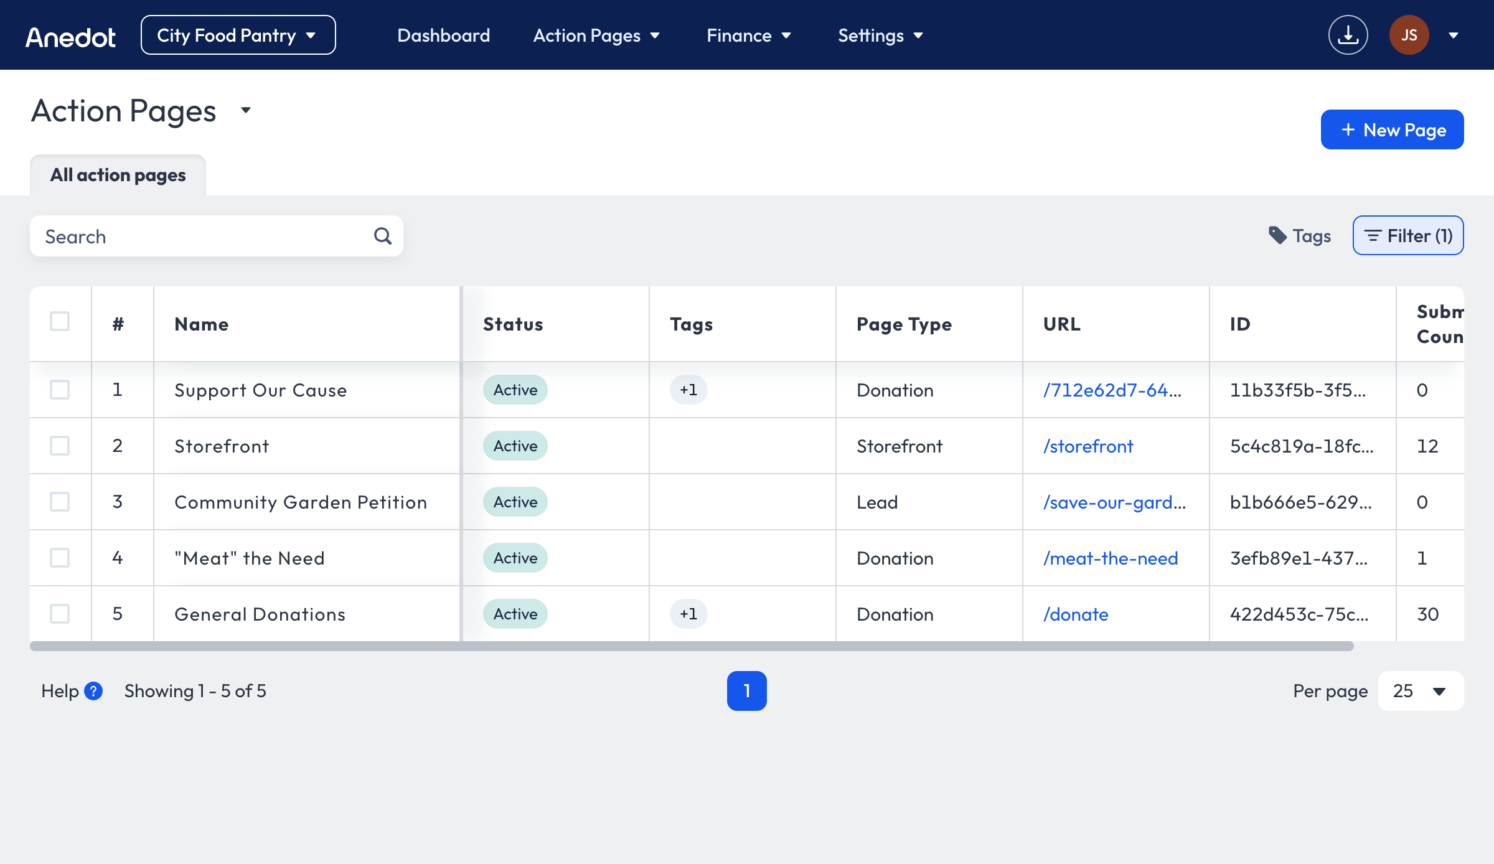
Task: Tick the General Donations row checkbox
Action: click(60, 614)
